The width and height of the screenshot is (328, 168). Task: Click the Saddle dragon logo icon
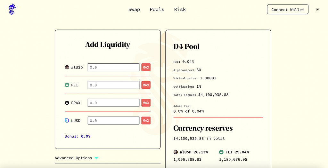(12, 9)
